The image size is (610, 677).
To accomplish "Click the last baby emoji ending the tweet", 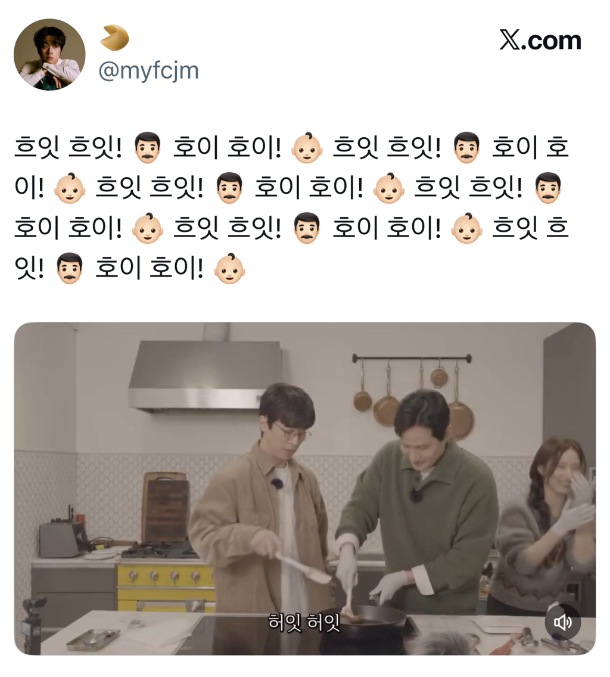I will pyautogui.click(x=230, y=269).
